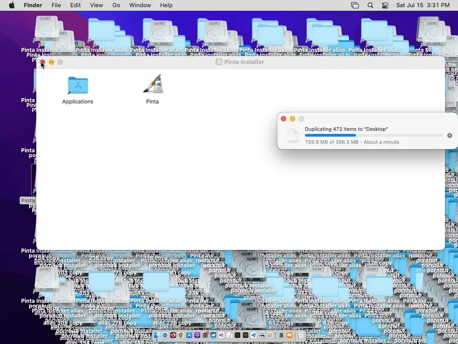Close the duplicating progress dialog
This screenshot has width=458, height=344.
[283, 118]
